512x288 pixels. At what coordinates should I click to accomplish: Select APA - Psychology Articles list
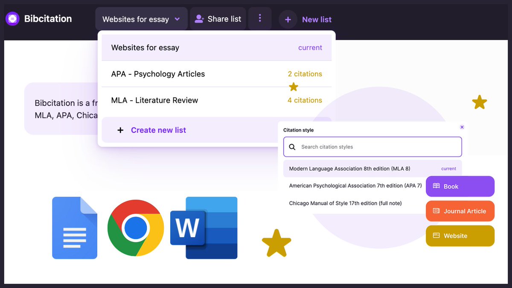tap(216, 74)
